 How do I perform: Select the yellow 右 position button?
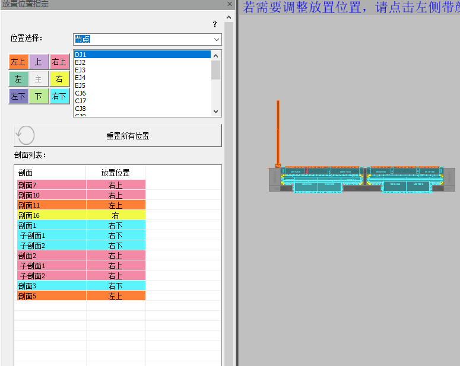point(59,79)
